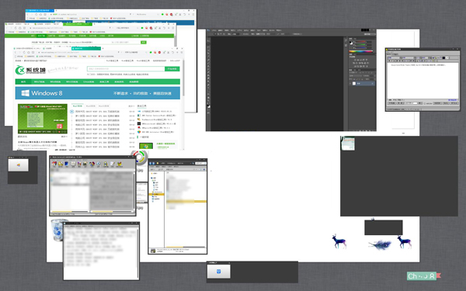Click the left blue deer desktop icon

click(x=339, y=241)
